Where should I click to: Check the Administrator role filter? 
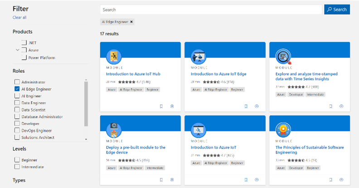[17, 82]
